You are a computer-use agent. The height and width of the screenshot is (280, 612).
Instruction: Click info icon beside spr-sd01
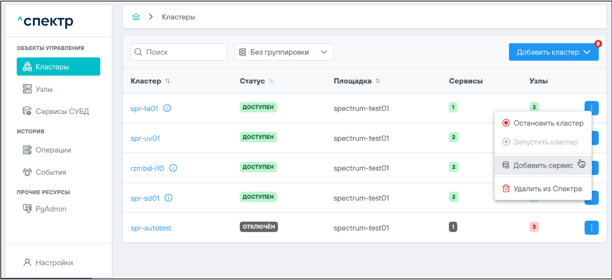click(x=169, y=198)
